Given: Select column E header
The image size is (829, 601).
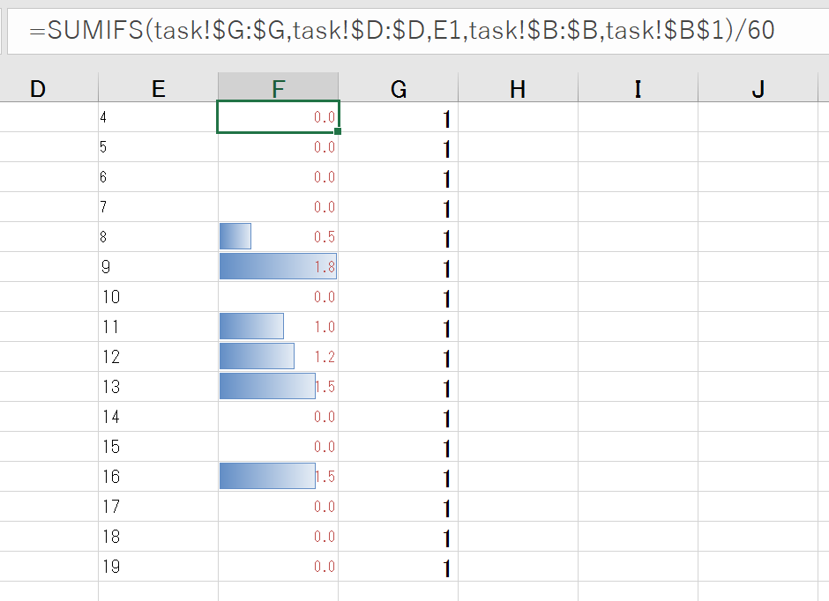Looking at the screenshot, I should (158, 87).
